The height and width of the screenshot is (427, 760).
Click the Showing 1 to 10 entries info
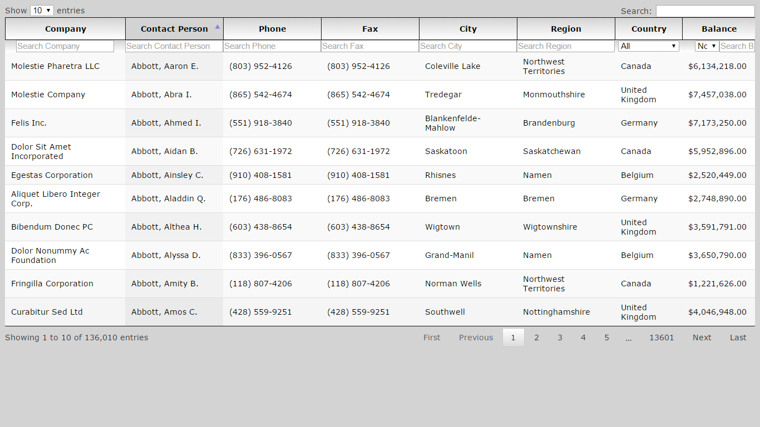click(x=77, y=337)
